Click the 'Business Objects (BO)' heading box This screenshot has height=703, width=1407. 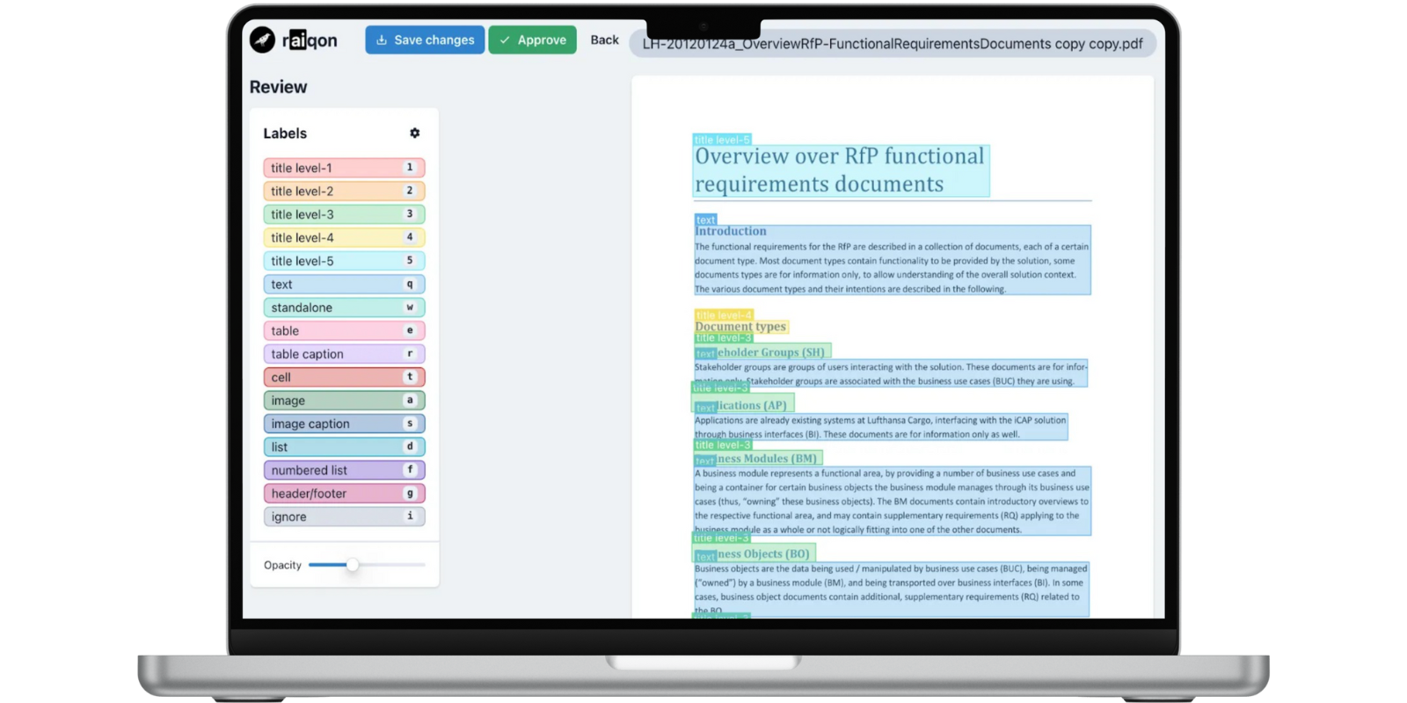754,554
